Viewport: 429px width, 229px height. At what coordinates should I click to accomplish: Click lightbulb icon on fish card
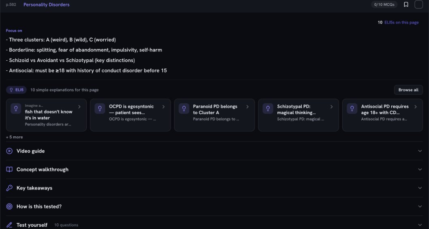(16, 108)
